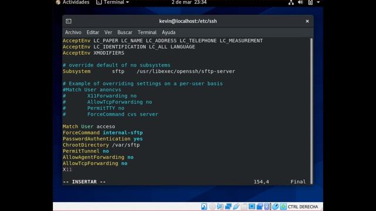Open the Terminal app menu in the top bar
The height and width of the screenshot is (211, 376).
pyautogui.click(x=112, y=2)
